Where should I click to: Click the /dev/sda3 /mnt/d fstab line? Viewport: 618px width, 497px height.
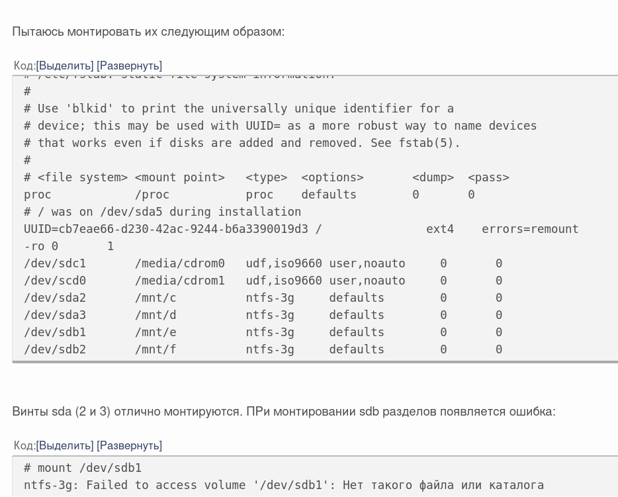coord(263,315)
